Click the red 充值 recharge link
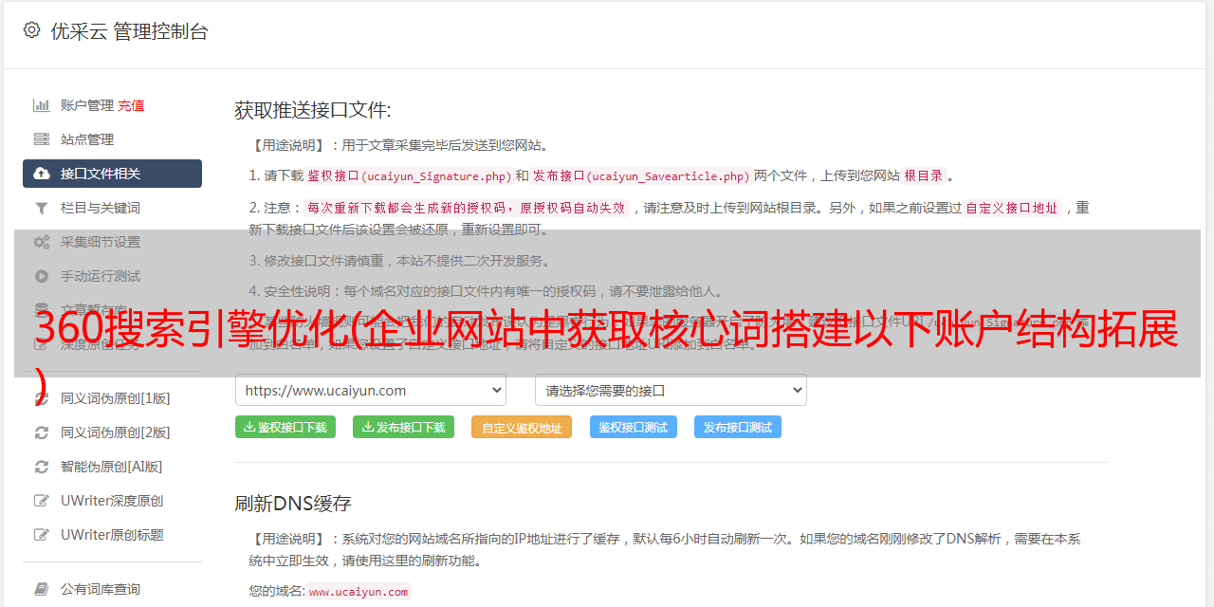1214x607 pixels. [x=132, y=105]
